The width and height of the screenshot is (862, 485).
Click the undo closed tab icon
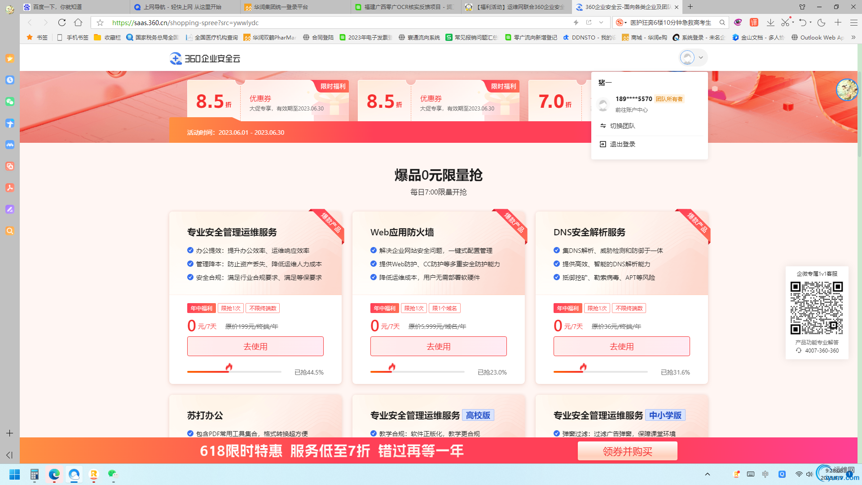803,22
